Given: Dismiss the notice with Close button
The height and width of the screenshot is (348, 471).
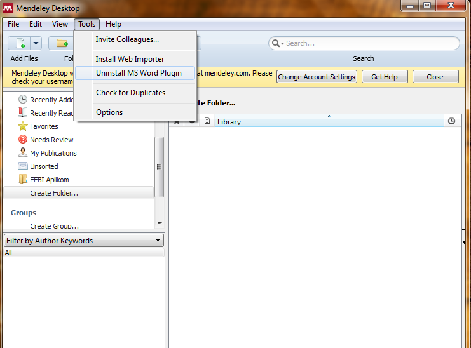Looking at the screenshot, I should (435, 77).
